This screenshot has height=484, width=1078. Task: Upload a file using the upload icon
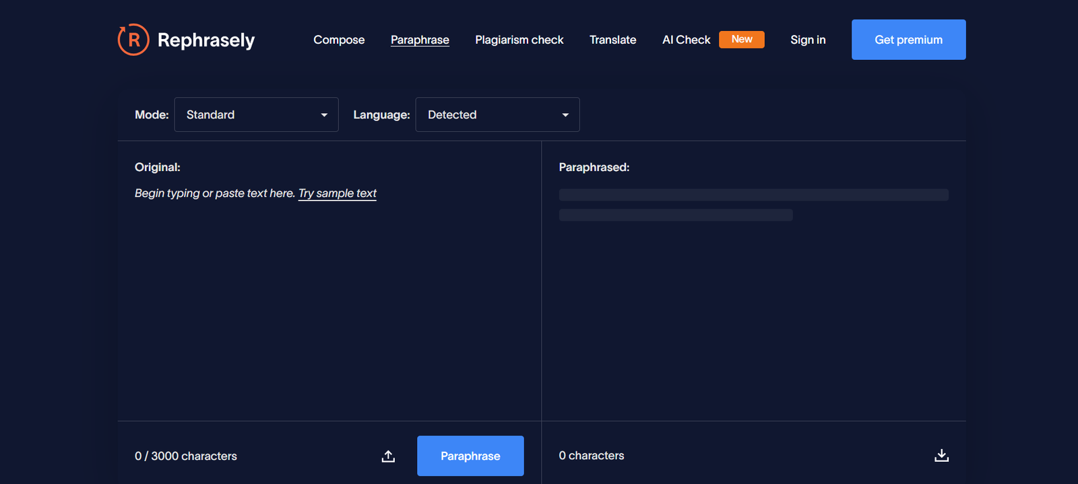tap(388, 456)
